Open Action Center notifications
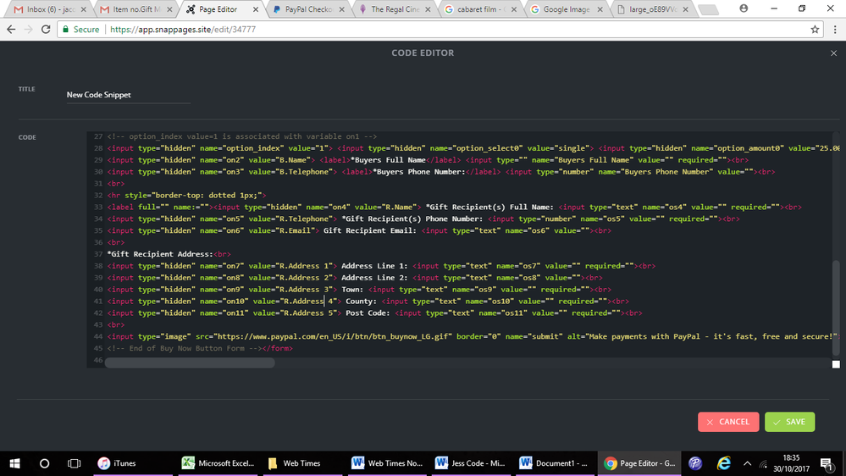Screen dimensions: 846x476 click(827, 463)
